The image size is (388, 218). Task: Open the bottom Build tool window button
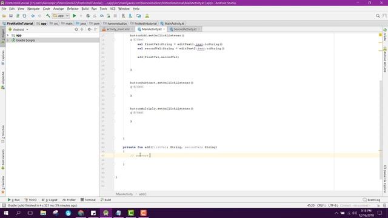point(105,200)
